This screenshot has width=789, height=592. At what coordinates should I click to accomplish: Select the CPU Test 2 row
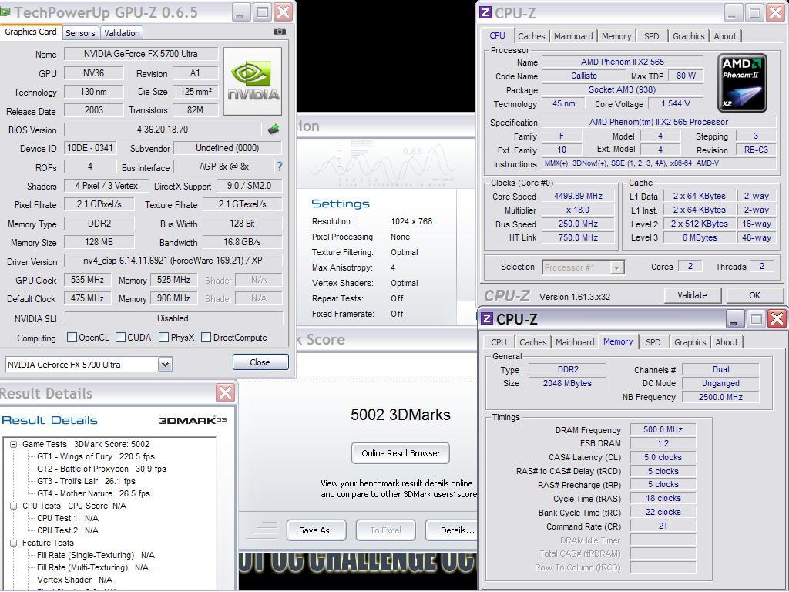click(x=68, y=530)
